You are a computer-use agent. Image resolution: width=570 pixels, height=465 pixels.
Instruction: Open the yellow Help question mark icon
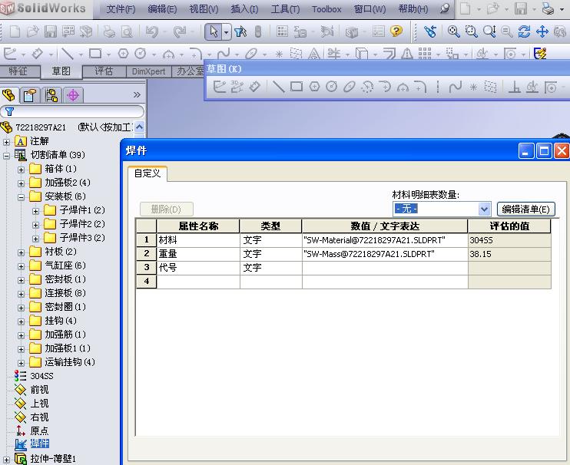coord(396,31)
